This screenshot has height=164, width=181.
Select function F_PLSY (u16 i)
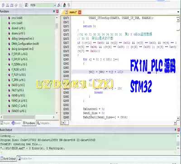tap(19, 75)
